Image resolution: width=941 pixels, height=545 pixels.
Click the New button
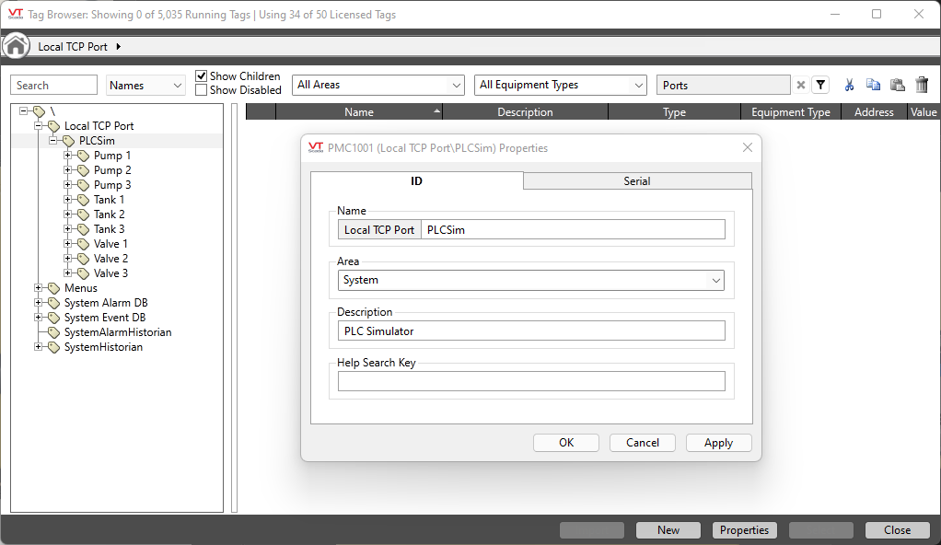click(668, 530)
